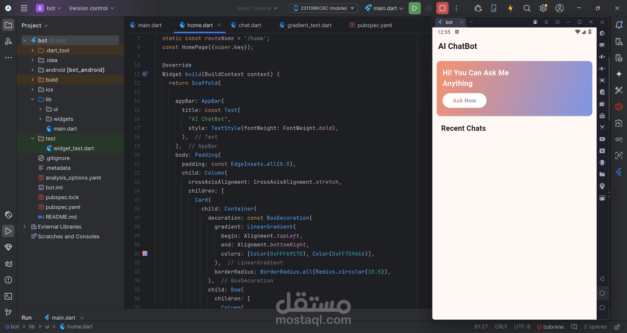Select README.md in project tree
Viewport: 627px width, 333px height.
pos(57,217)
